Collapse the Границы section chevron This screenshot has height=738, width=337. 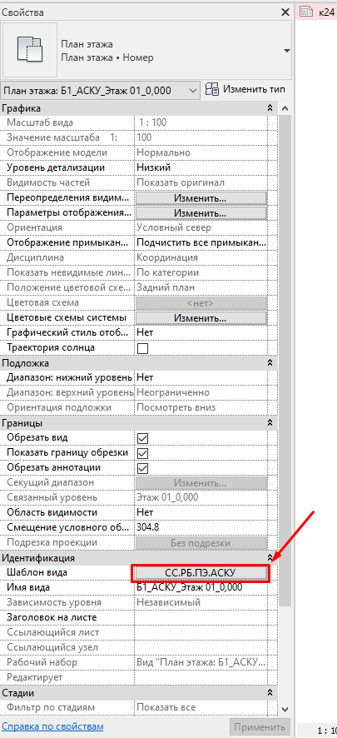[270, 422]
